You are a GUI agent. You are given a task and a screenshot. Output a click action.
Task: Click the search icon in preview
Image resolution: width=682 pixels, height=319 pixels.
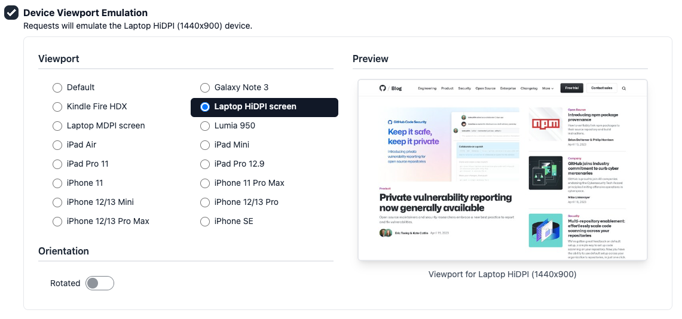click(623, 88)
